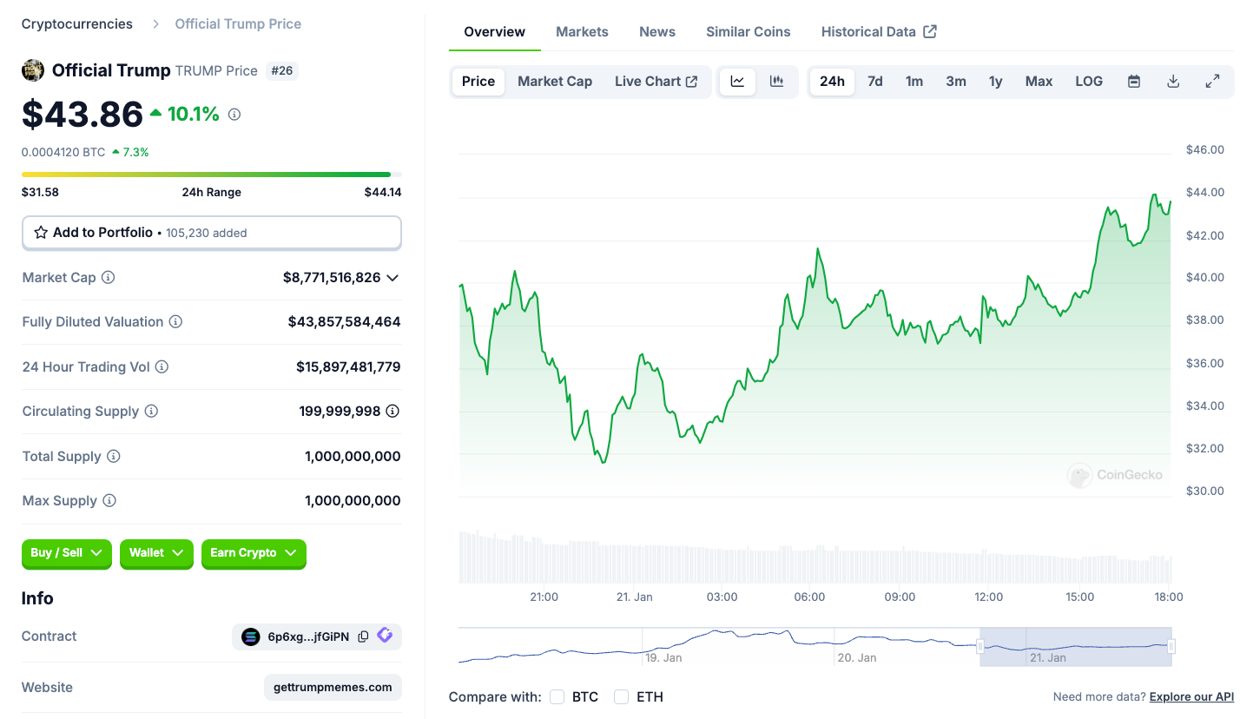The height and width of the screenshot is (719, 1240).
Task: Click right handle of range navigator
Action: click(1171, 646)
